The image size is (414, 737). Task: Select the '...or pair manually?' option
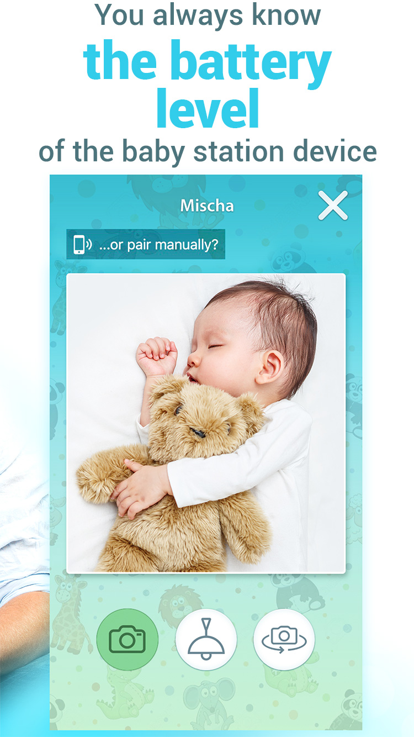tap(159, 245)
